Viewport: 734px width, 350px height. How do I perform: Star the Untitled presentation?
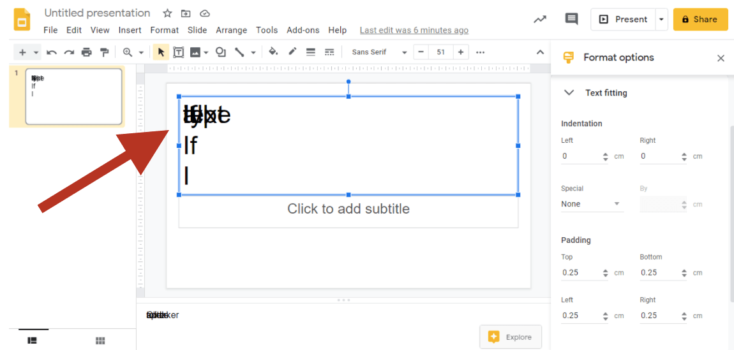tap(167, 13)
